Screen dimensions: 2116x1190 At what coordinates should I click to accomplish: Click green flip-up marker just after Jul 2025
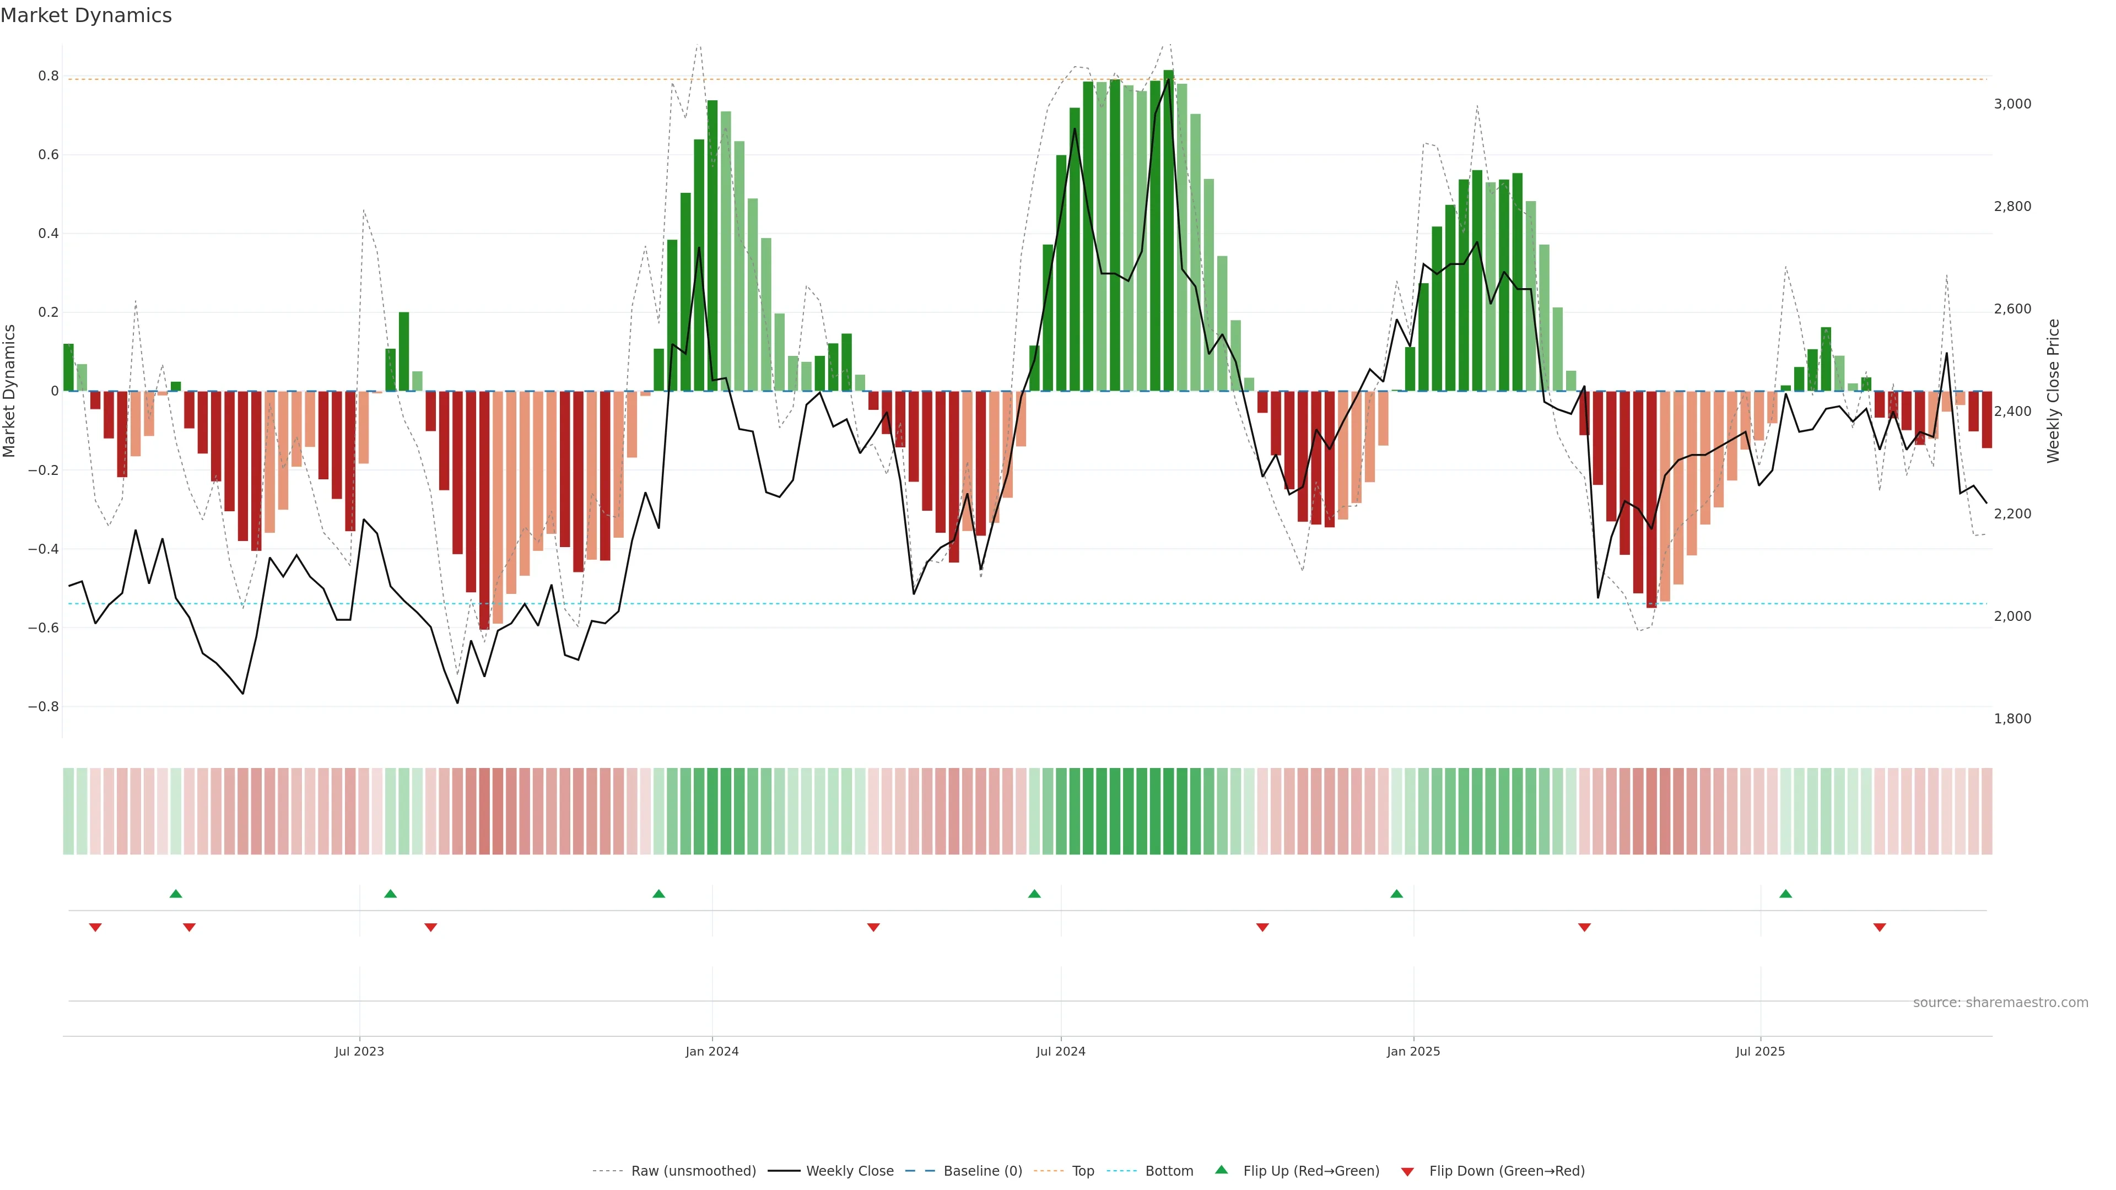point(1786,894)
